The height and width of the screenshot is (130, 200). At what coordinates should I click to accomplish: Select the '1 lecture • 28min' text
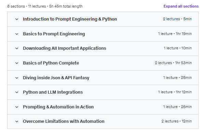point(177,78)
